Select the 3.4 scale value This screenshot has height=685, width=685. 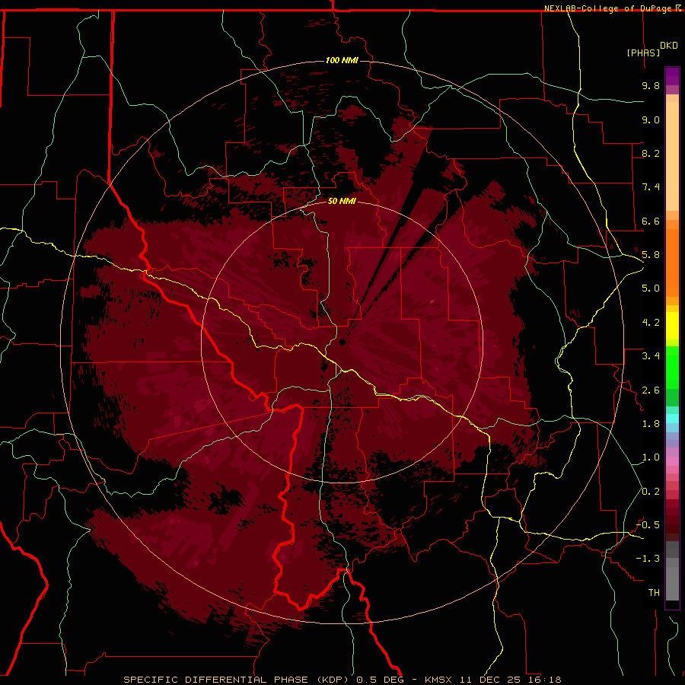tap(651, 356)
